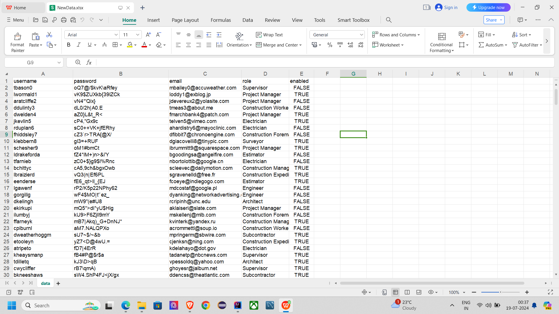Click the Sign in link
The width and height of the screenshot is (559, 314).
[450, 8]
